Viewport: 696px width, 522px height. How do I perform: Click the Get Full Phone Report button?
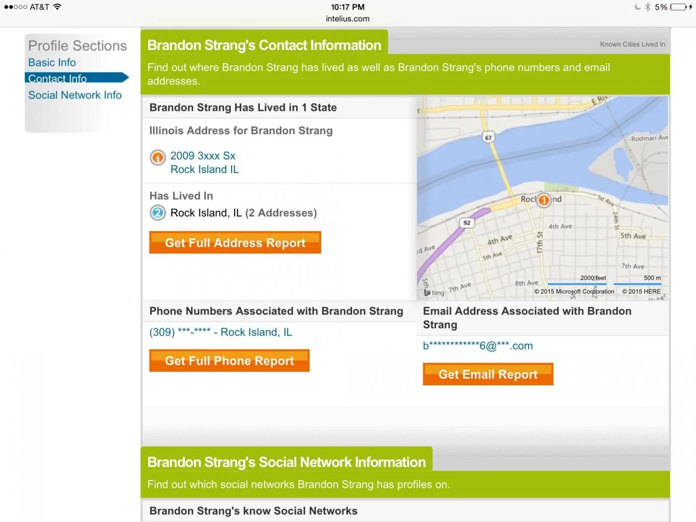[x=229, y=360]
